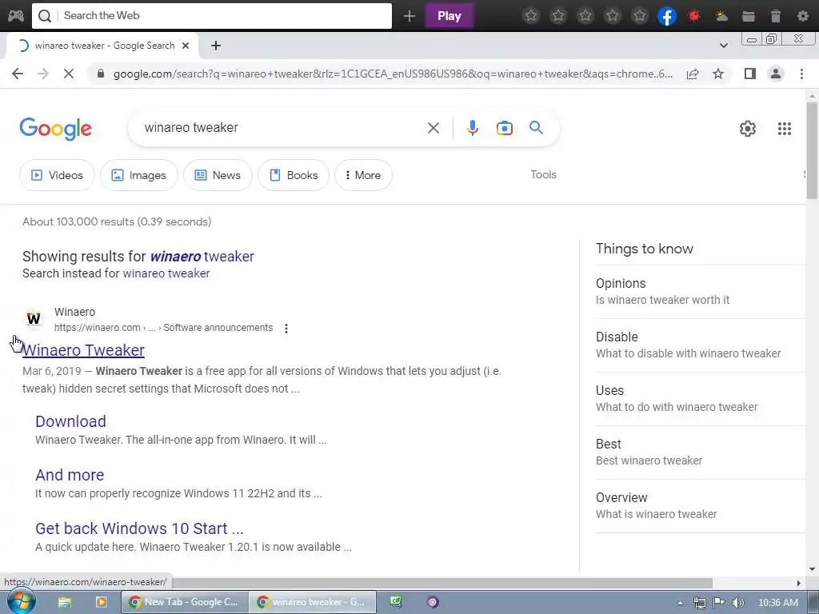Open the Winaero Tweaker result link
The image size is (819, 614).
(x=83, y=350)
